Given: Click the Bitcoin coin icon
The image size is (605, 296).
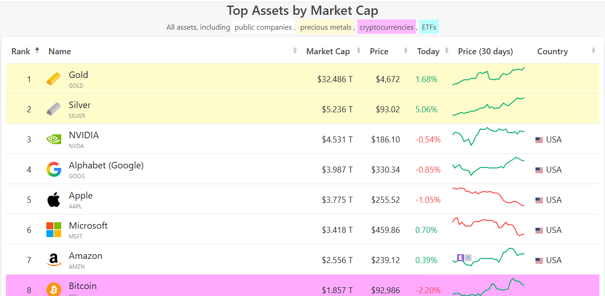Looking at the screenshot, I should [x=54, y=289].
